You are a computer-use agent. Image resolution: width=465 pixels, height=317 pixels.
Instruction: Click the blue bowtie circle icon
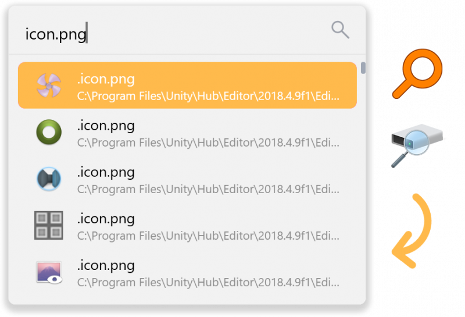(x=49, y=179)
